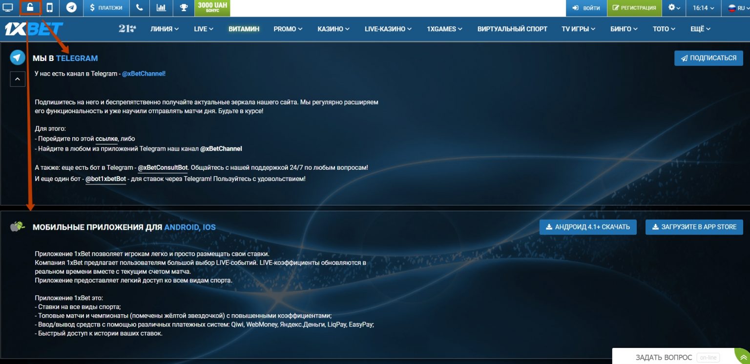Click the Загрузите в App Store button
750x364 pixels.
point(694,227)
